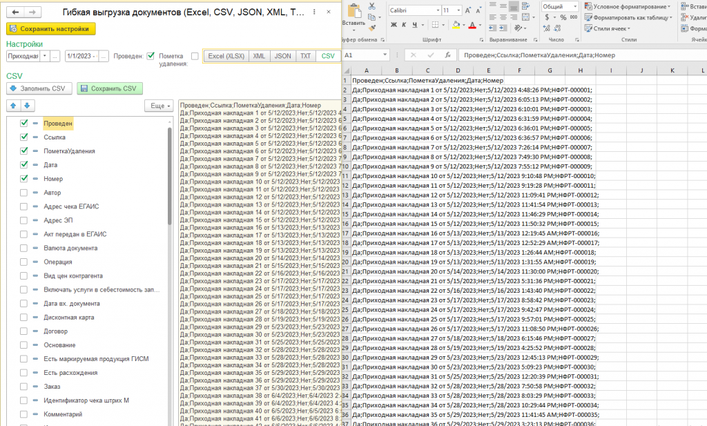707x426 pixels.
Task: Open Форматировать как таблицу dropdown
Action: (628, 17)
